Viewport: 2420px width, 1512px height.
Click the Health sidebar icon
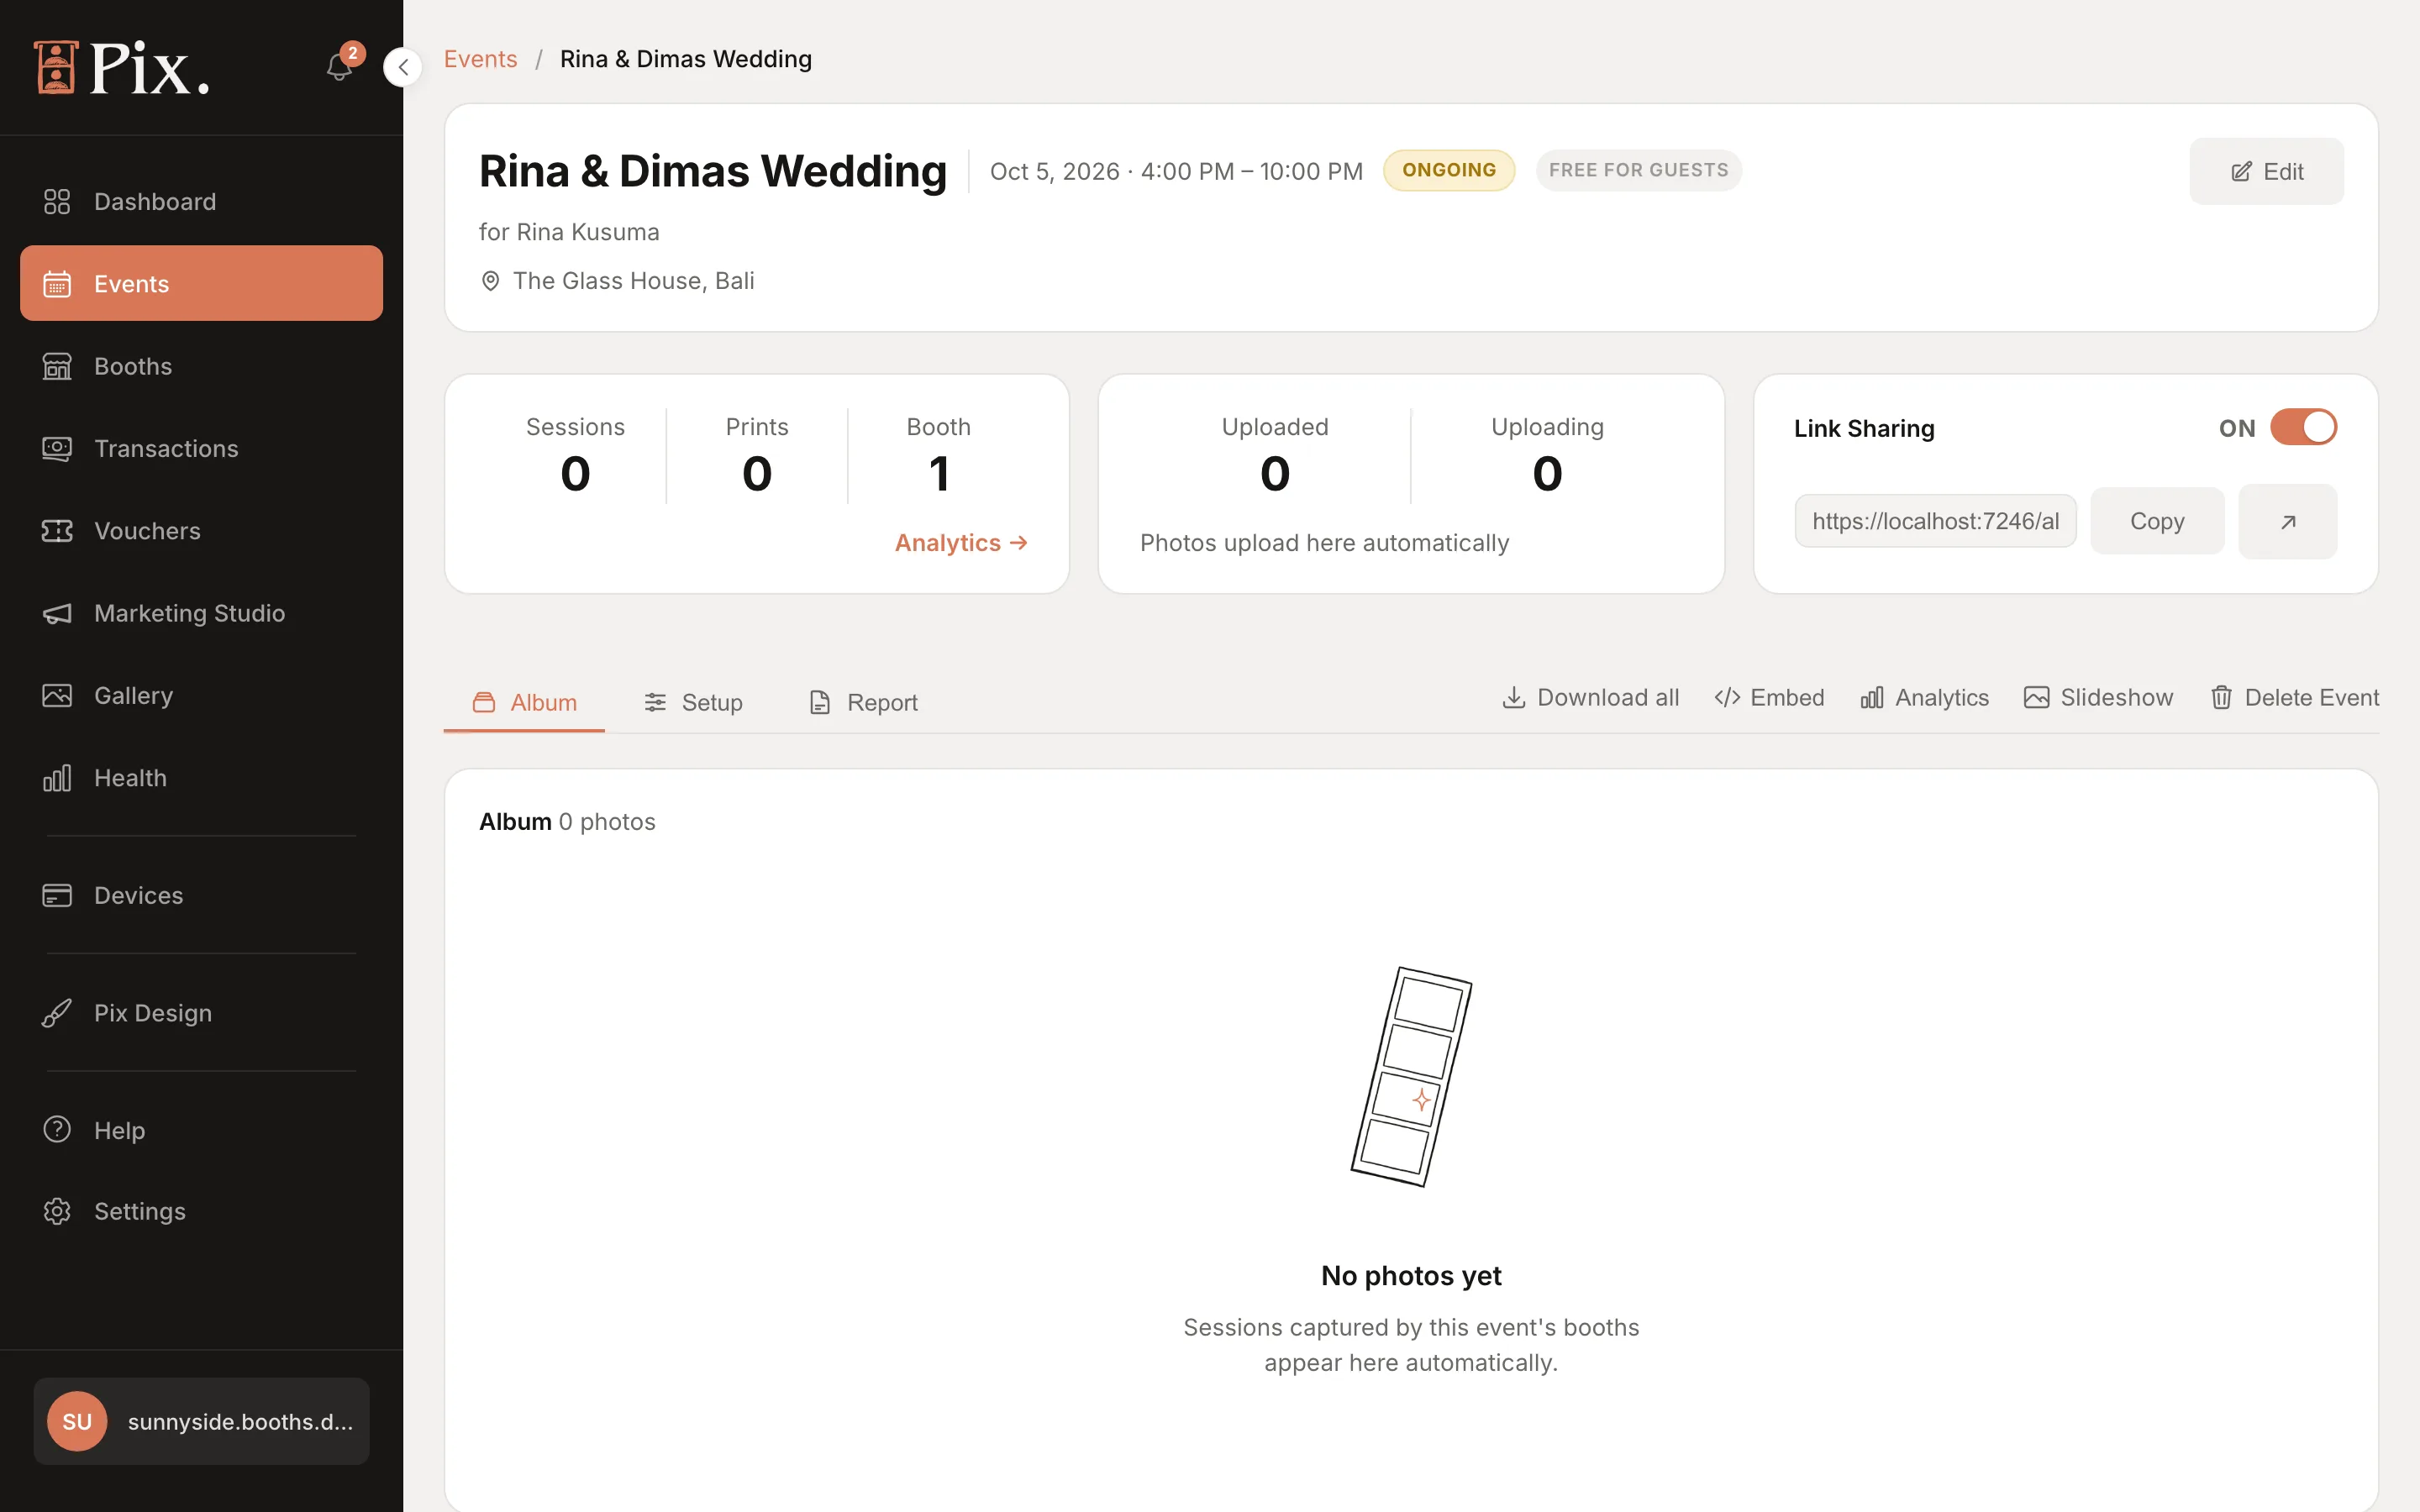[x=57, y=778]
